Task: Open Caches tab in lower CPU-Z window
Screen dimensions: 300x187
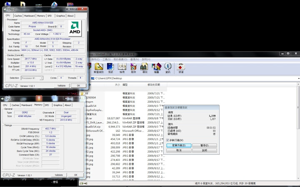Action: point(15,105)
